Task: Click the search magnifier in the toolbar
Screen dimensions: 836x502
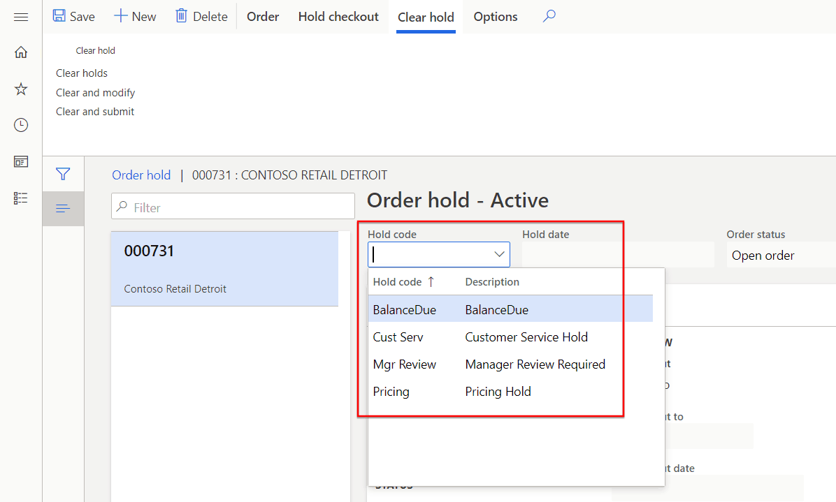Action: [x=549, y=16]
